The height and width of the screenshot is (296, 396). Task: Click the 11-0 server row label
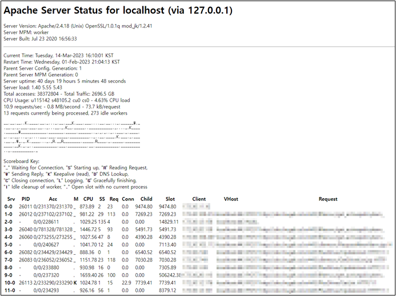pos(10,290)
